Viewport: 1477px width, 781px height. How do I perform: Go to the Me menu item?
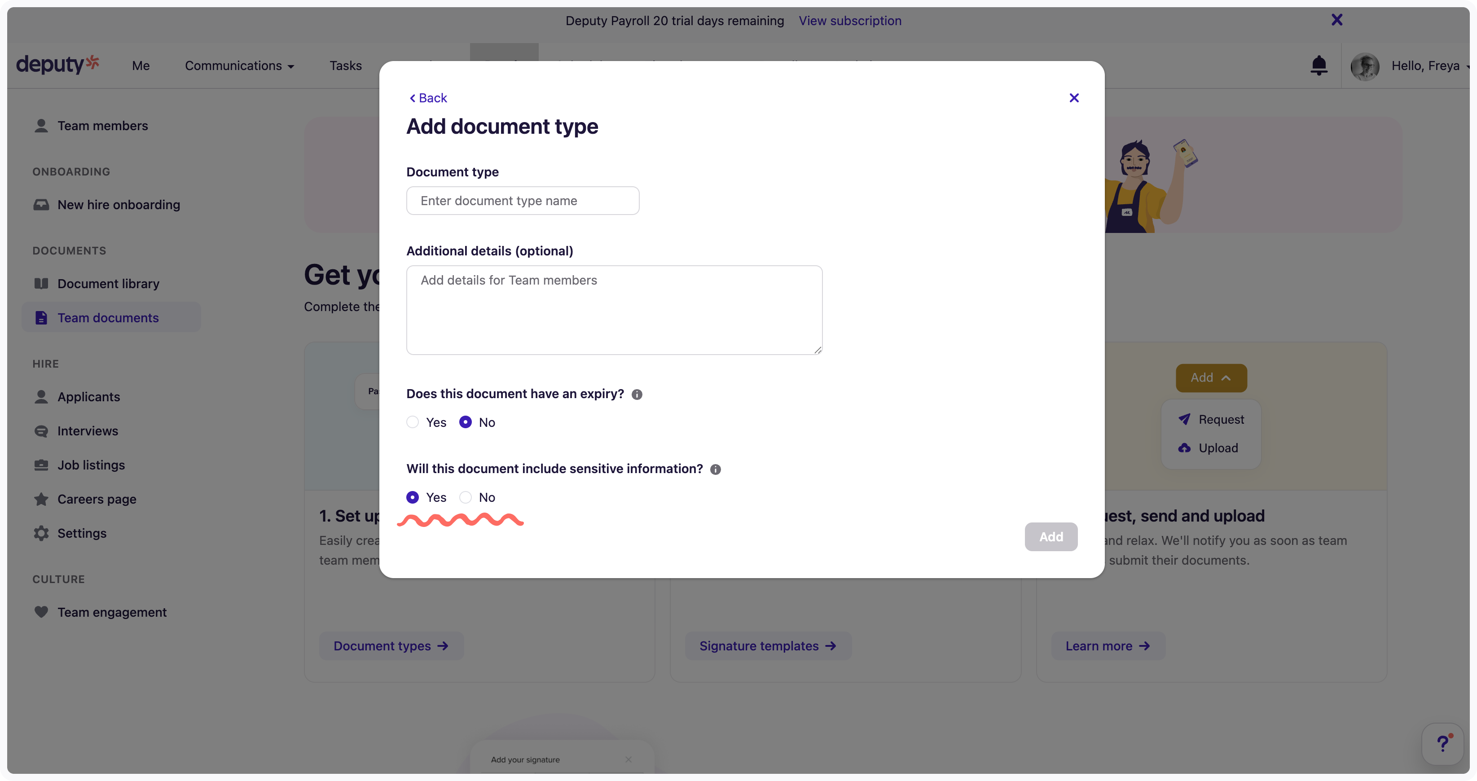[141, 66]
